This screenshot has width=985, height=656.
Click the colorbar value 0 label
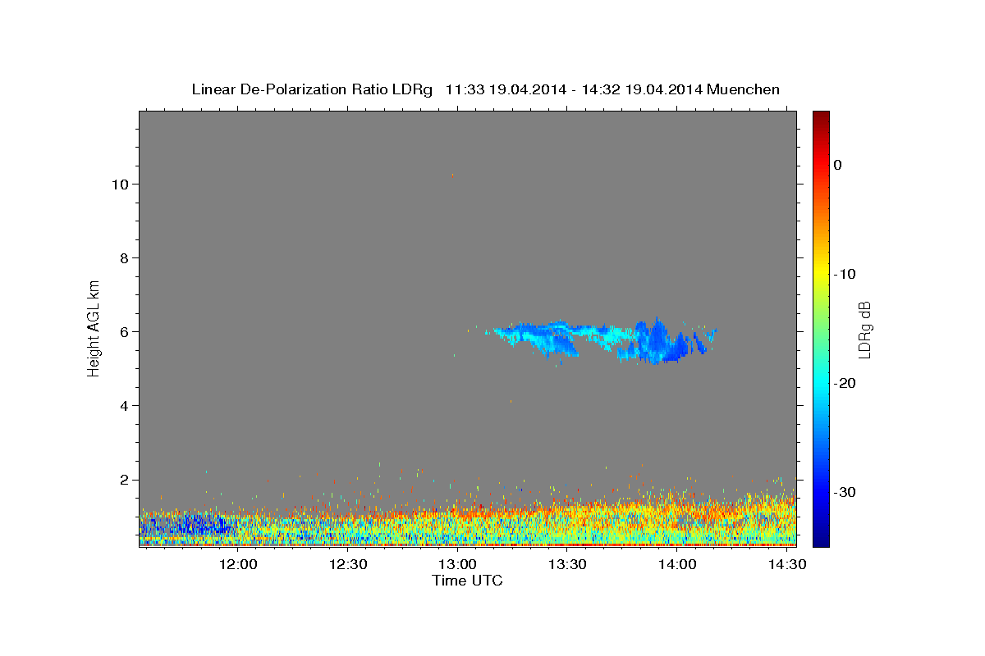837,165
